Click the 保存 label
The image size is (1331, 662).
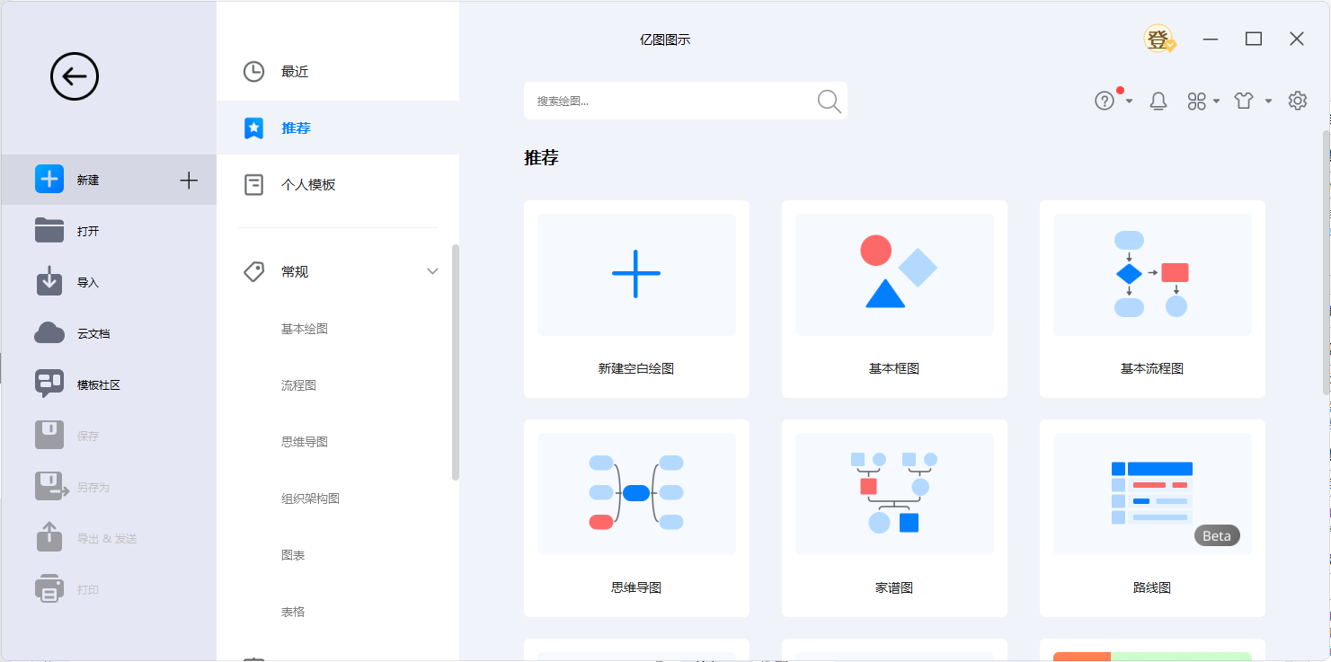(x=88, y=436)
